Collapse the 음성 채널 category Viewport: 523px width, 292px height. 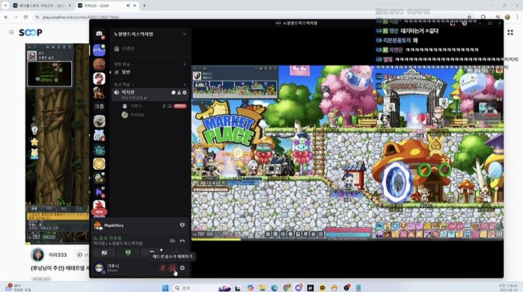click(x=124, y=84)
